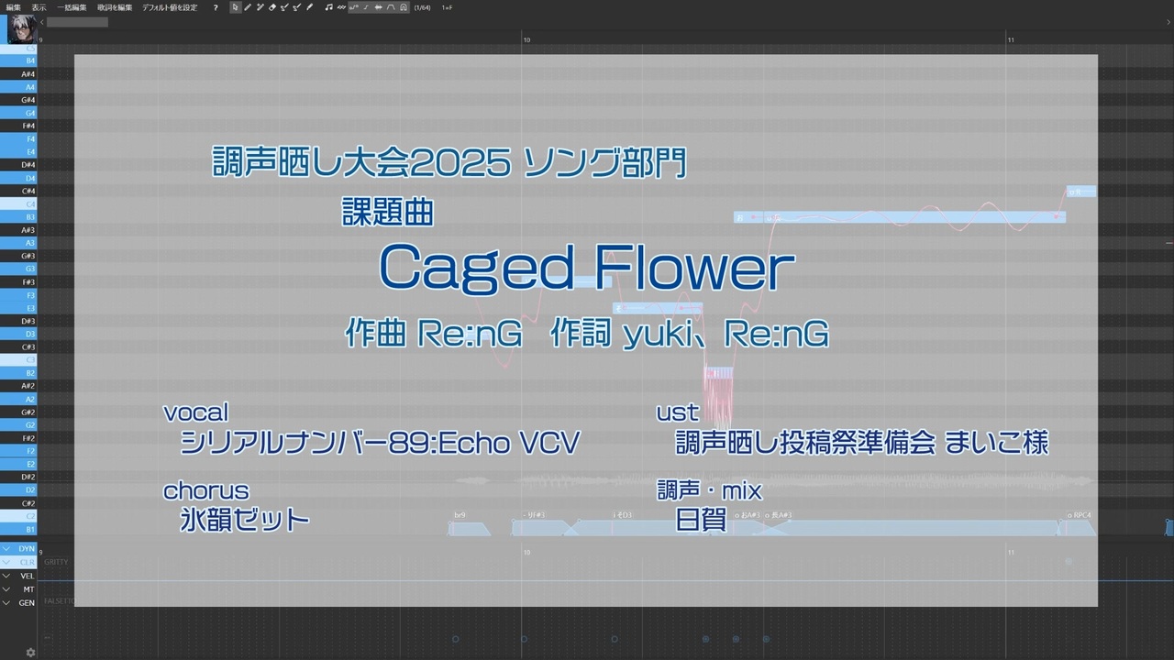The image size is (1174, 660).
Task: Click the horizontal scrollbar thumb at top
Action: click(77, 22)
